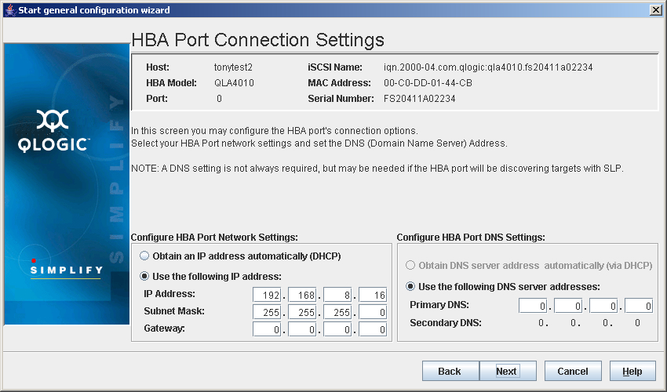Screen dimensions: 667x392
Task: Select Obtain an IP address automatically (DHCP)
Action: point(144,256)
